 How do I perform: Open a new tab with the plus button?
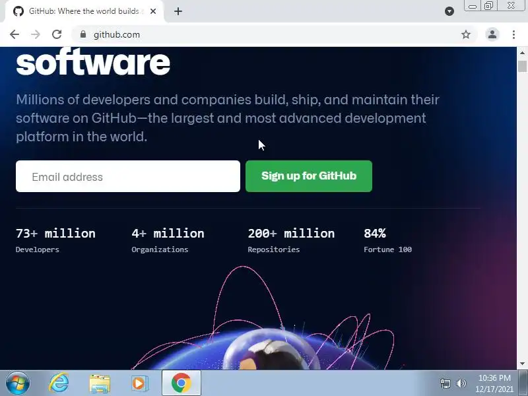178,11
